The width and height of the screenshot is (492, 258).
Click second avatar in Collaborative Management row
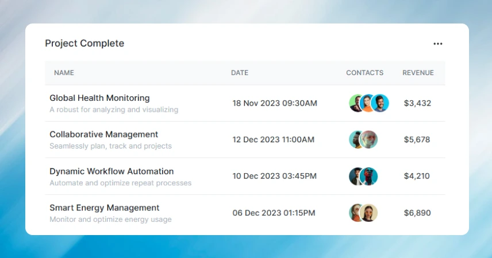[370, 140]
